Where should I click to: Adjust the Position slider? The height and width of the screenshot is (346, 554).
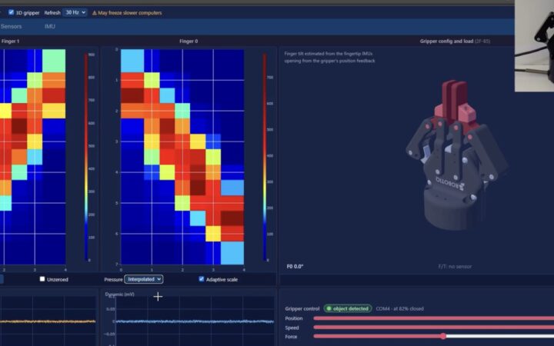[x=433, y=318]
